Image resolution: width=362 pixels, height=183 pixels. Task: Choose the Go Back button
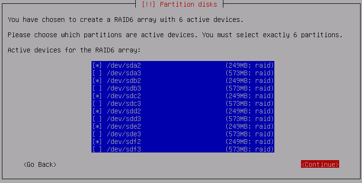click(x=40, y=164)
